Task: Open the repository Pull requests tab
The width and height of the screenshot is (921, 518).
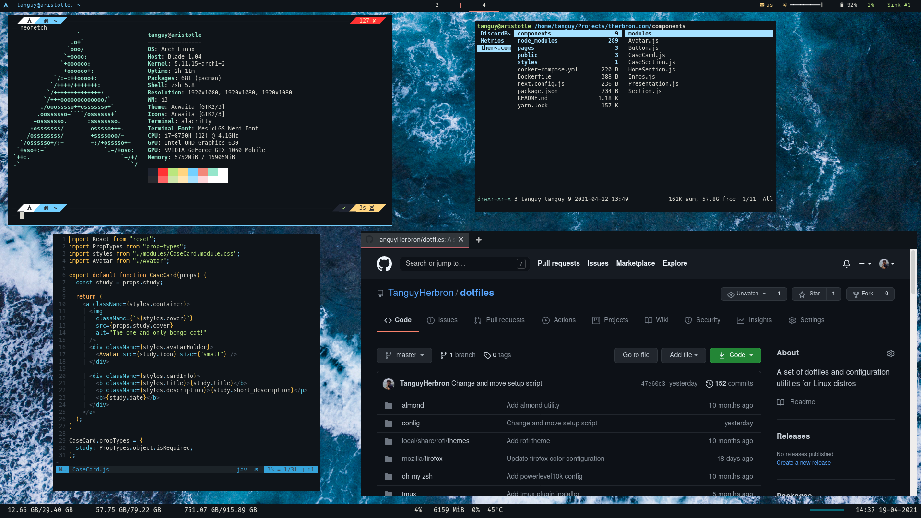Action: pos(499,320)
